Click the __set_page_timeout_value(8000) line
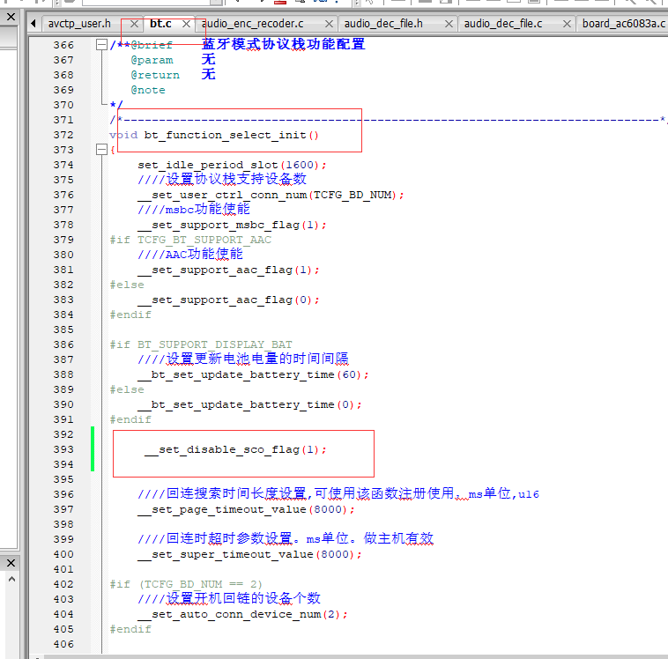Viewport: 668px width, 659px height. pyautogui.click(x=246, y=509)
